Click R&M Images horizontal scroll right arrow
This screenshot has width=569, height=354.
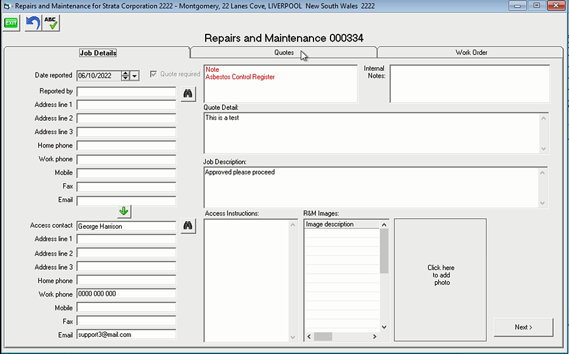[x=374, y=336]
